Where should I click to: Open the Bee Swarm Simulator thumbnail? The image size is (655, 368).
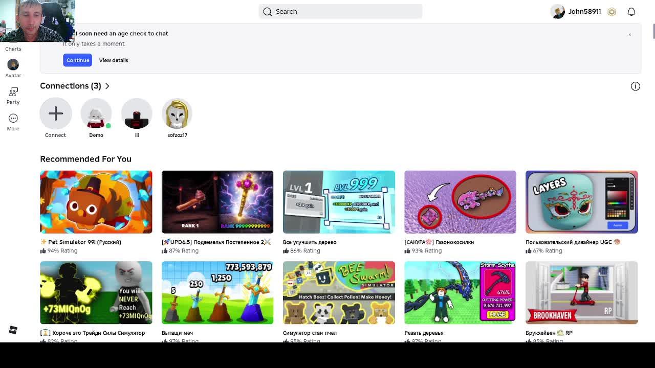tap(339, 293)
